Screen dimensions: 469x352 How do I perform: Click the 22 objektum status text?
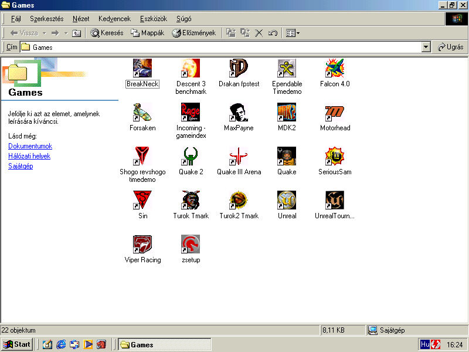[19, 330]
